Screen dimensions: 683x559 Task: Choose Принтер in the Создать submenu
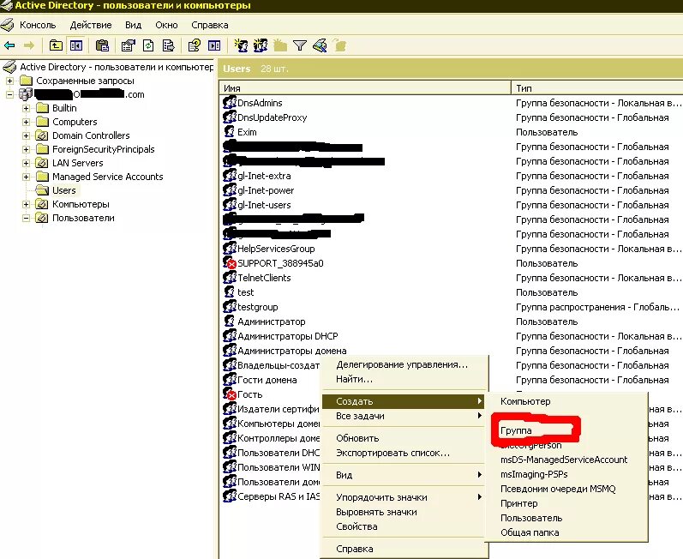(518, 503)
